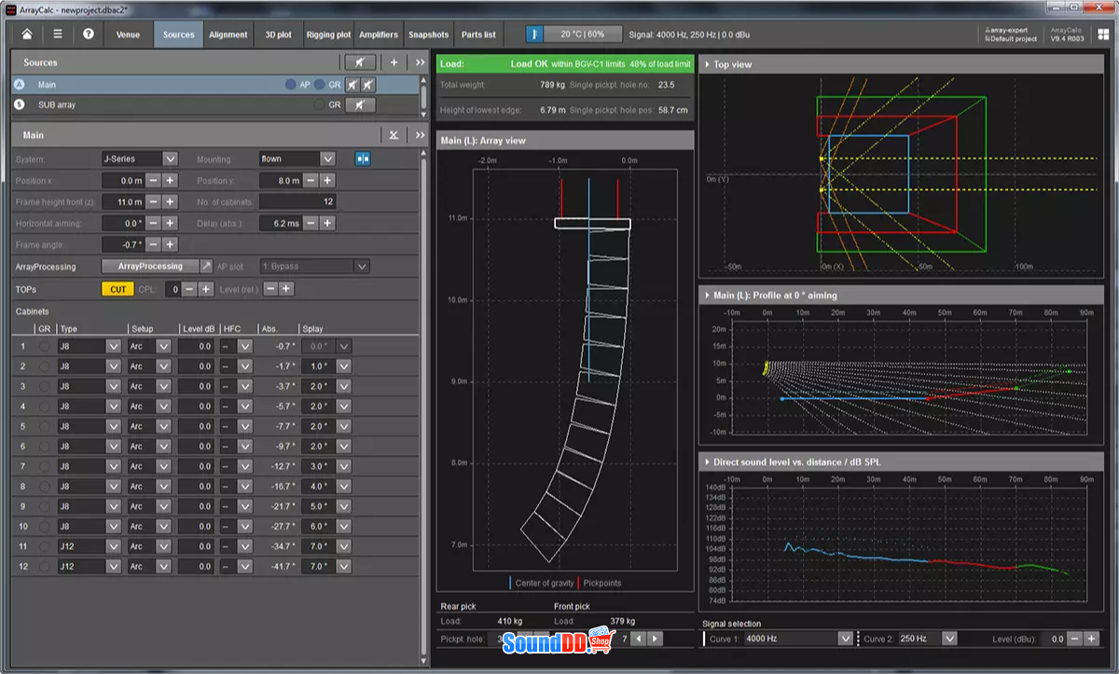Click the No. of cabinets field
This screenshot has width=1119, height=674.
[297, 202]
